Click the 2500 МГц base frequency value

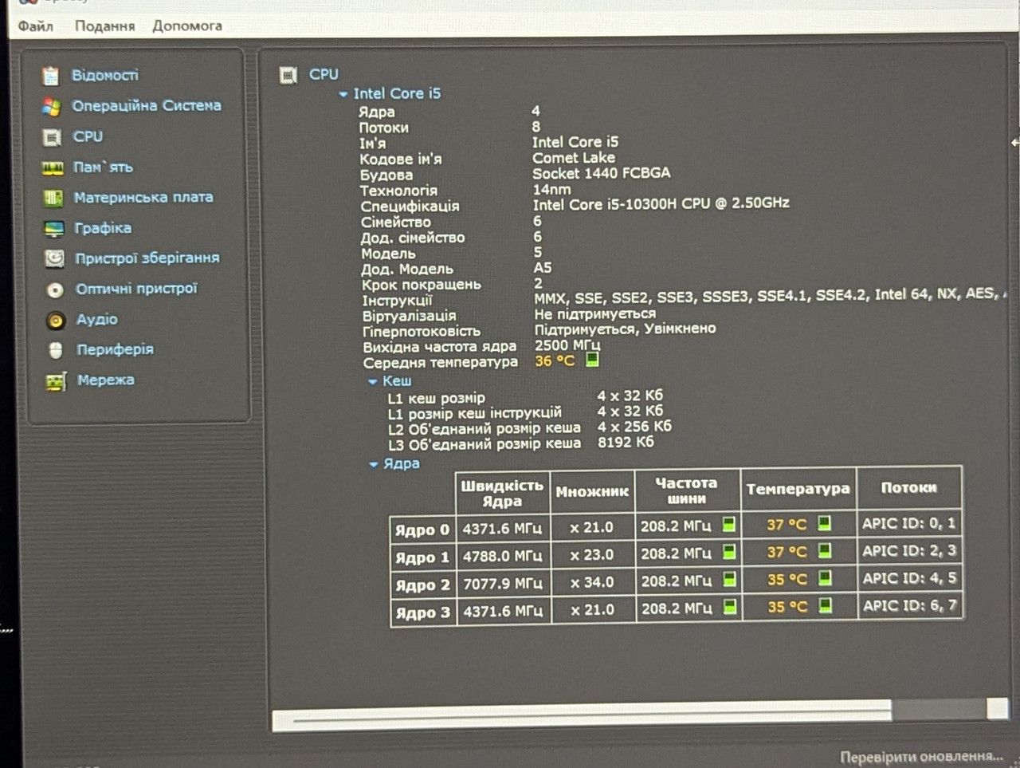coord(567,345)
